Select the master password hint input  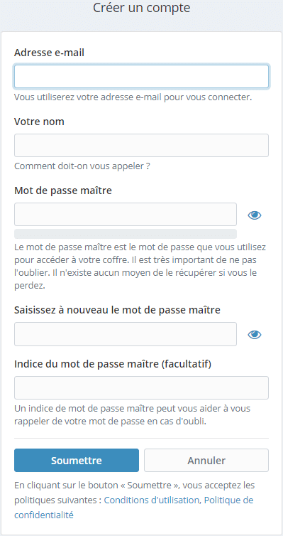(x=141, y=387)
